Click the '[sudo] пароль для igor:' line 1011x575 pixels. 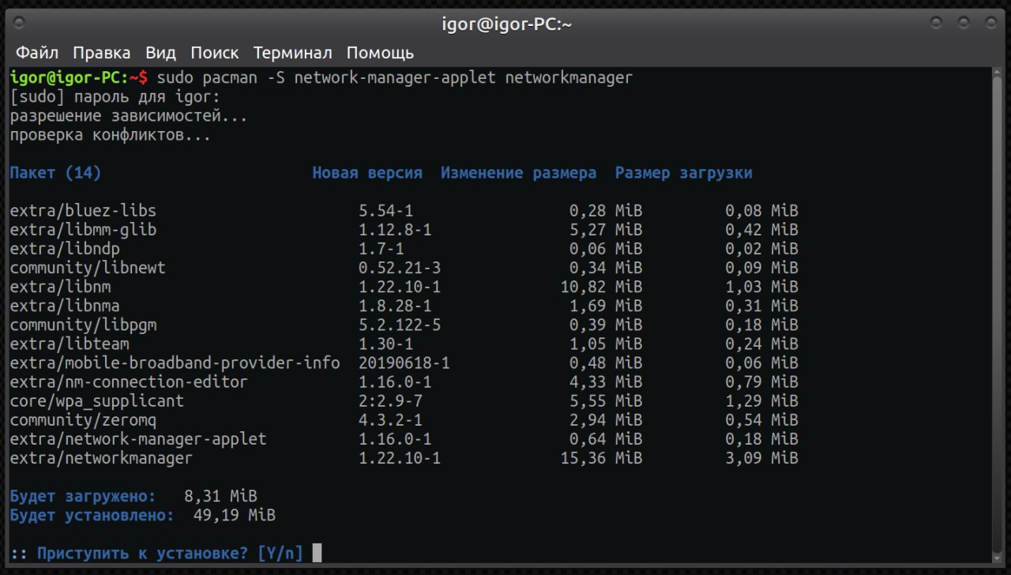(x=115, y=97)
